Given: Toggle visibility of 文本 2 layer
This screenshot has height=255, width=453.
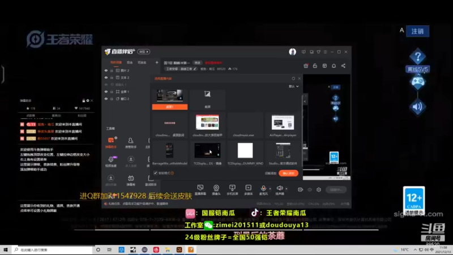Looking at the screenshot, I should click(x=106, y=78).
